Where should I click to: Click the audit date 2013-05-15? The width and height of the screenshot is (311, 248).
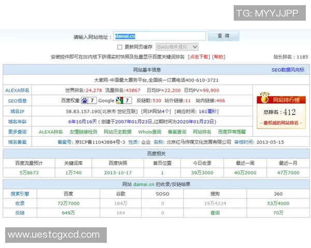pyautogui.click(x=270, y=142)
